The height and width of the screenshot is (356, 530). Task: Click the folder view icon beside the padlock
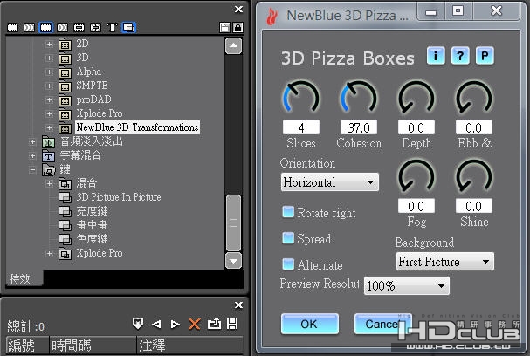224,27
